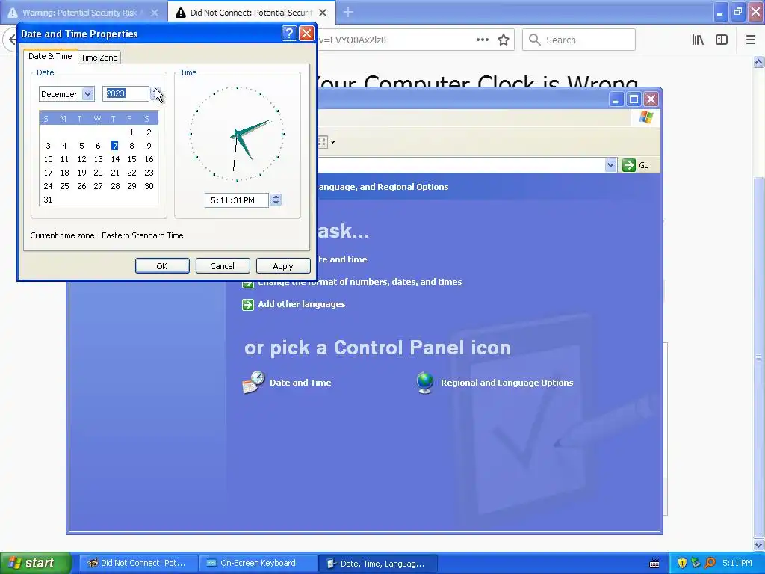Click the magnifier icon in the system tray
Viewport: 765px width, 574px height.
[x=710, y=563]
